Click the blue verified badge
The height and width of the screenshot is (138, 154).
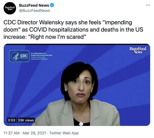[x=52, y=5]
